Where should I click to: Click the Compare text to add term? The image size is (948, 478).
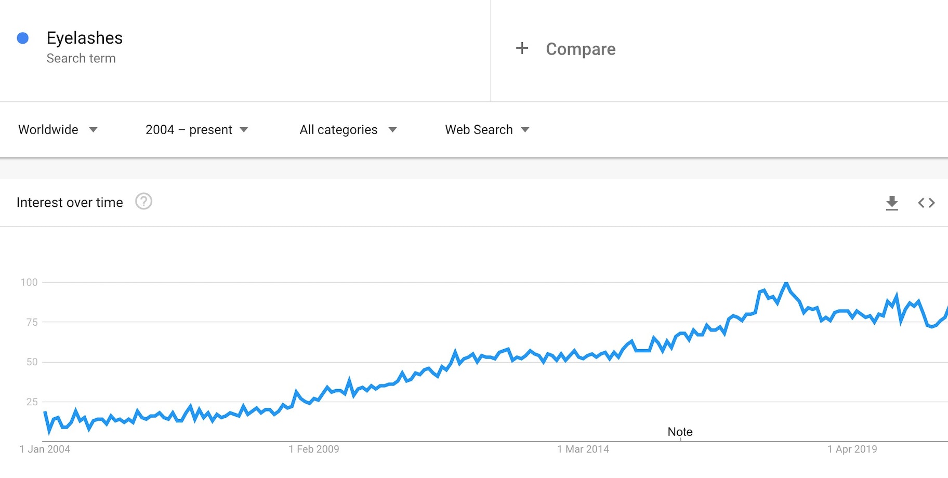point(581,49)
